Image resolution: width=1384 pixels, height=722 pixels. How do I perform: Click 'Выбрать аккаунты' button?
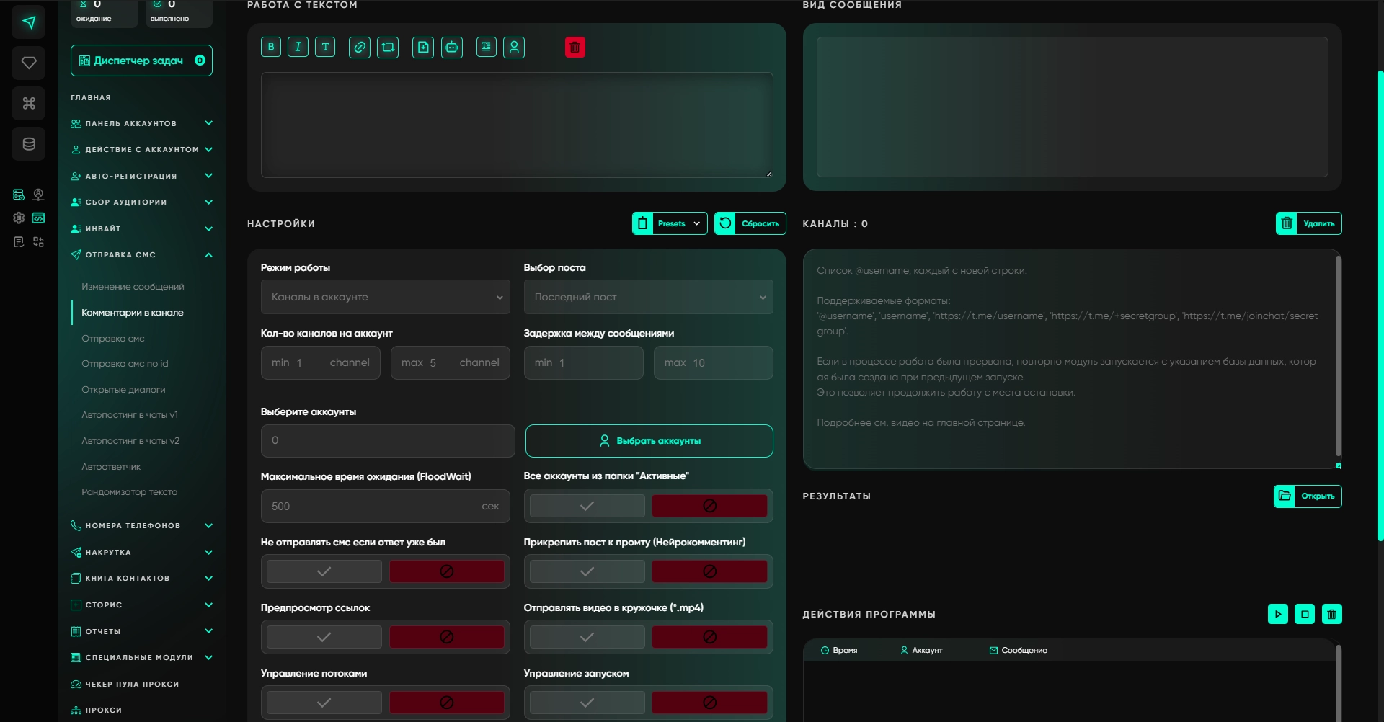pyautogui.click(x=649, y=441)
